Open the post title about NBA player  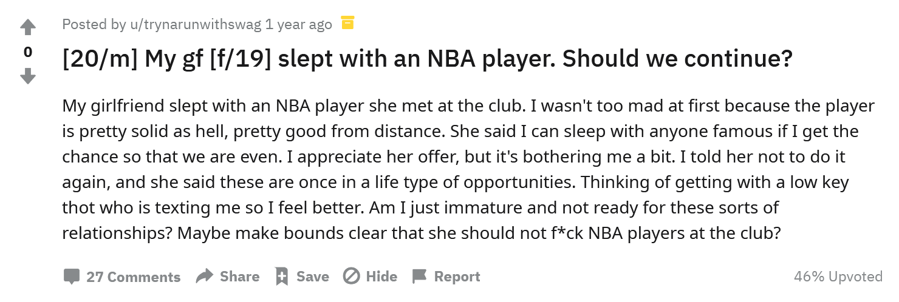click(428, 59)
